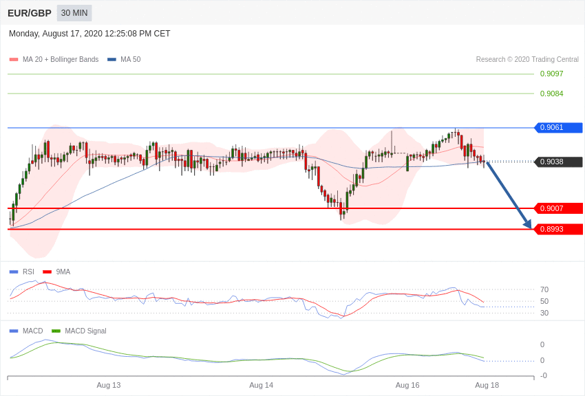Click the MACD Signal green legend swatch

(x=56, y=331)
